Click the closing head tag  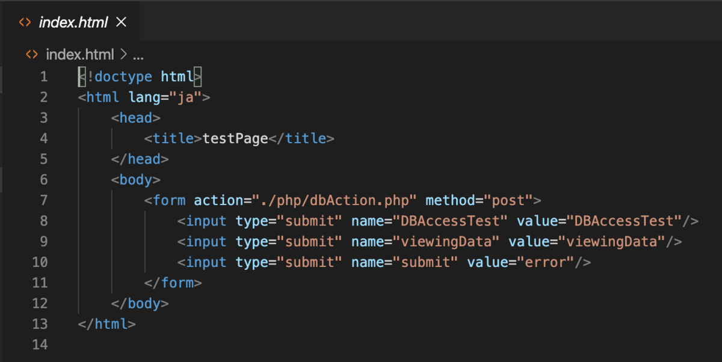pos(140,159)
